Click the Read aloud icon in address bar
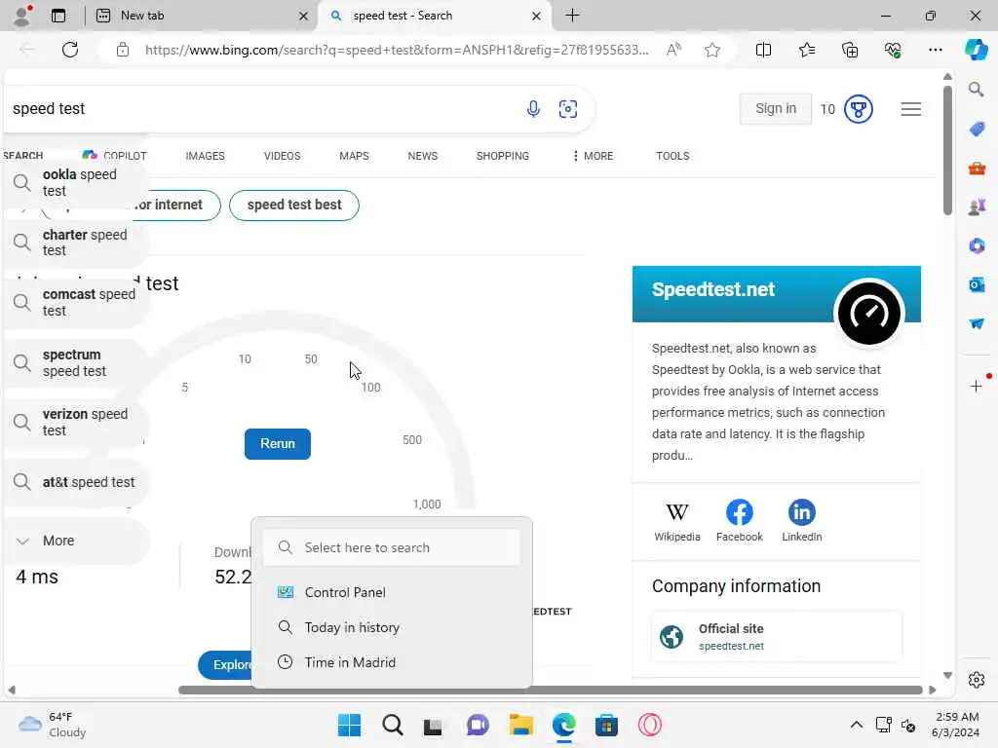The width and height of the screenshot is (998, 748). click(x=673, y=50)
